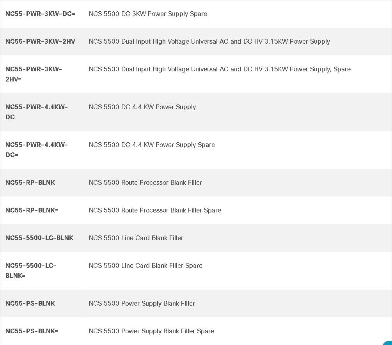Click 'NCS 5500 Line Card Blank Filler' description
This screenshot has height=345, width=392.
(136, 238)
